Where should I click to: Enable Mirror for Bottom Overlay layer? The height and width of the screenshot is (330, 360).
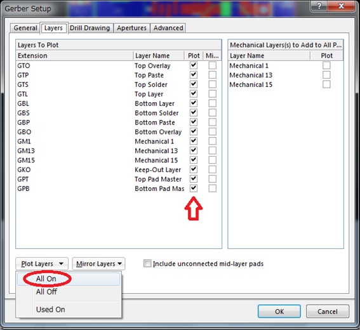click(x=212, y=132)
